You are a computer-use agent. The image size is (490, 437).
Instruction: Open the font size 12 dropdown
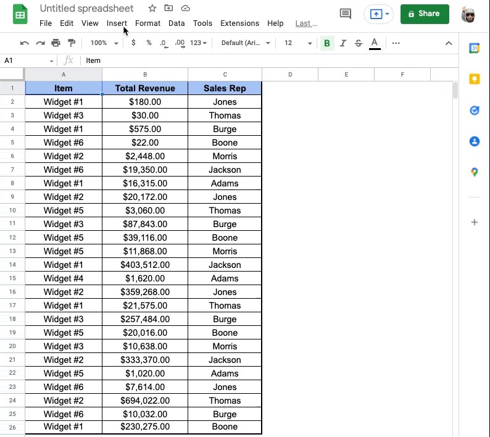click(x=298, y=43)
